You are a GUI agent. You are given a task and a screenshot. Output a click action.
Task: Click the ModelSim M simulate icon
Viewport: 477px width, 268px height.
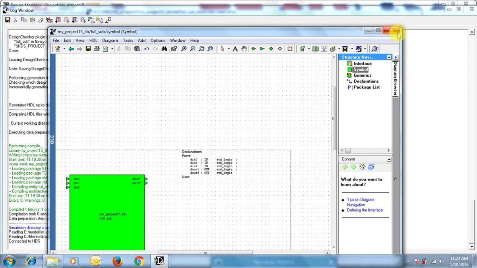pyautogui.click(x=345, y=49)
